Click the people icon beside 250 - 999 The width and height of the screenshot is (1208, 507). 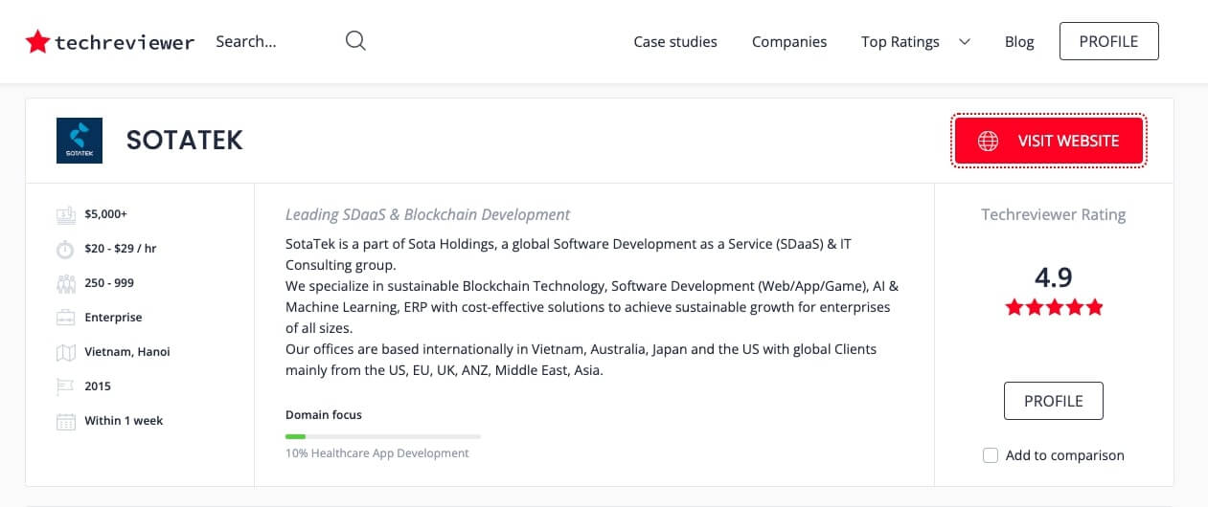[x=65, y=283]
